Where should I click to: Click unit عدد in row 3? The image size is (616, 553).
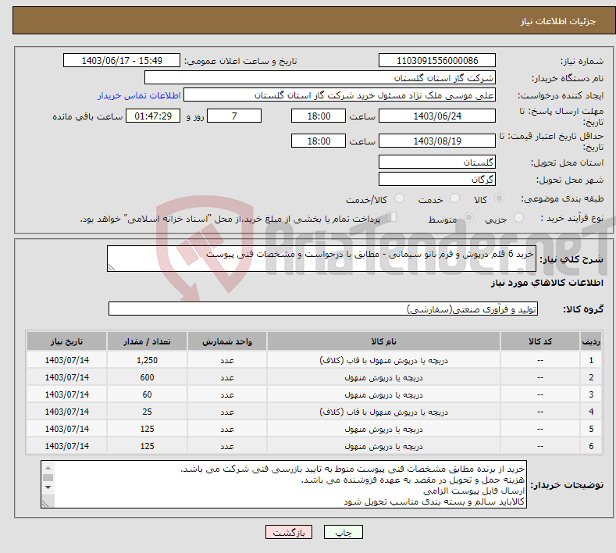pos(227,394)
